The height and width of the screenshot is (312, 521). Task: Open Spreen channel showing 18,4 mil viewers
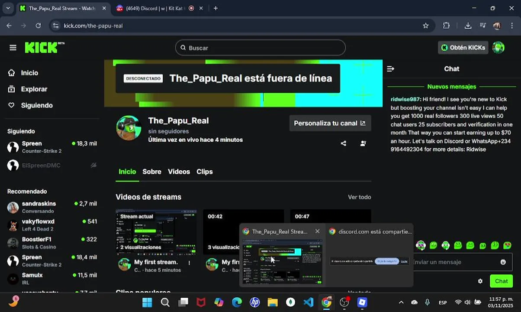click(52, 260)
